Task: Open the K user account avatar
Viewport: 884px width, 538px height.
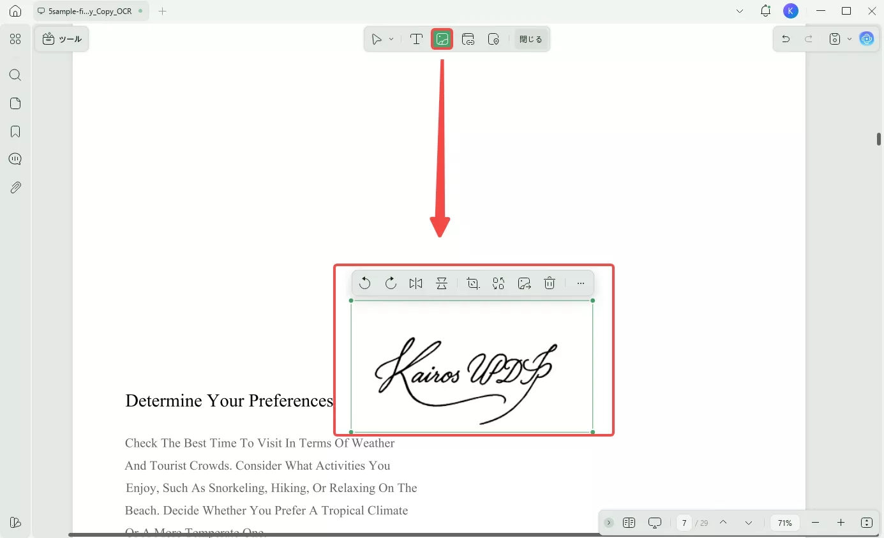Action: coord(791,11)
